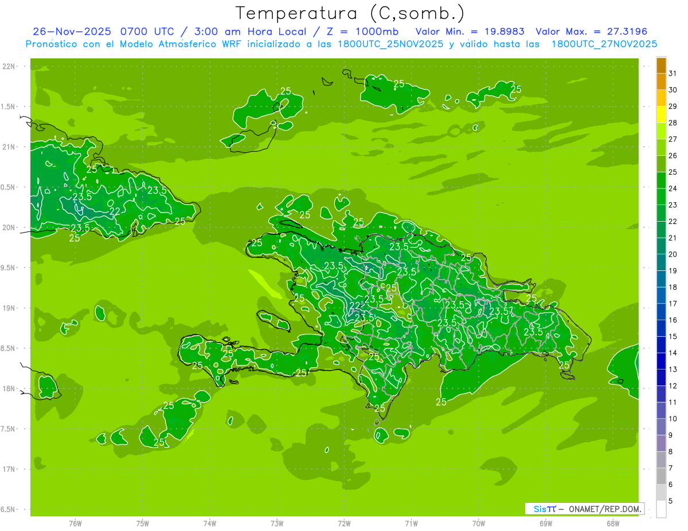Click the "76W" longitude axis label
Screen dimensions: 688x531
[x=75, y=523]
